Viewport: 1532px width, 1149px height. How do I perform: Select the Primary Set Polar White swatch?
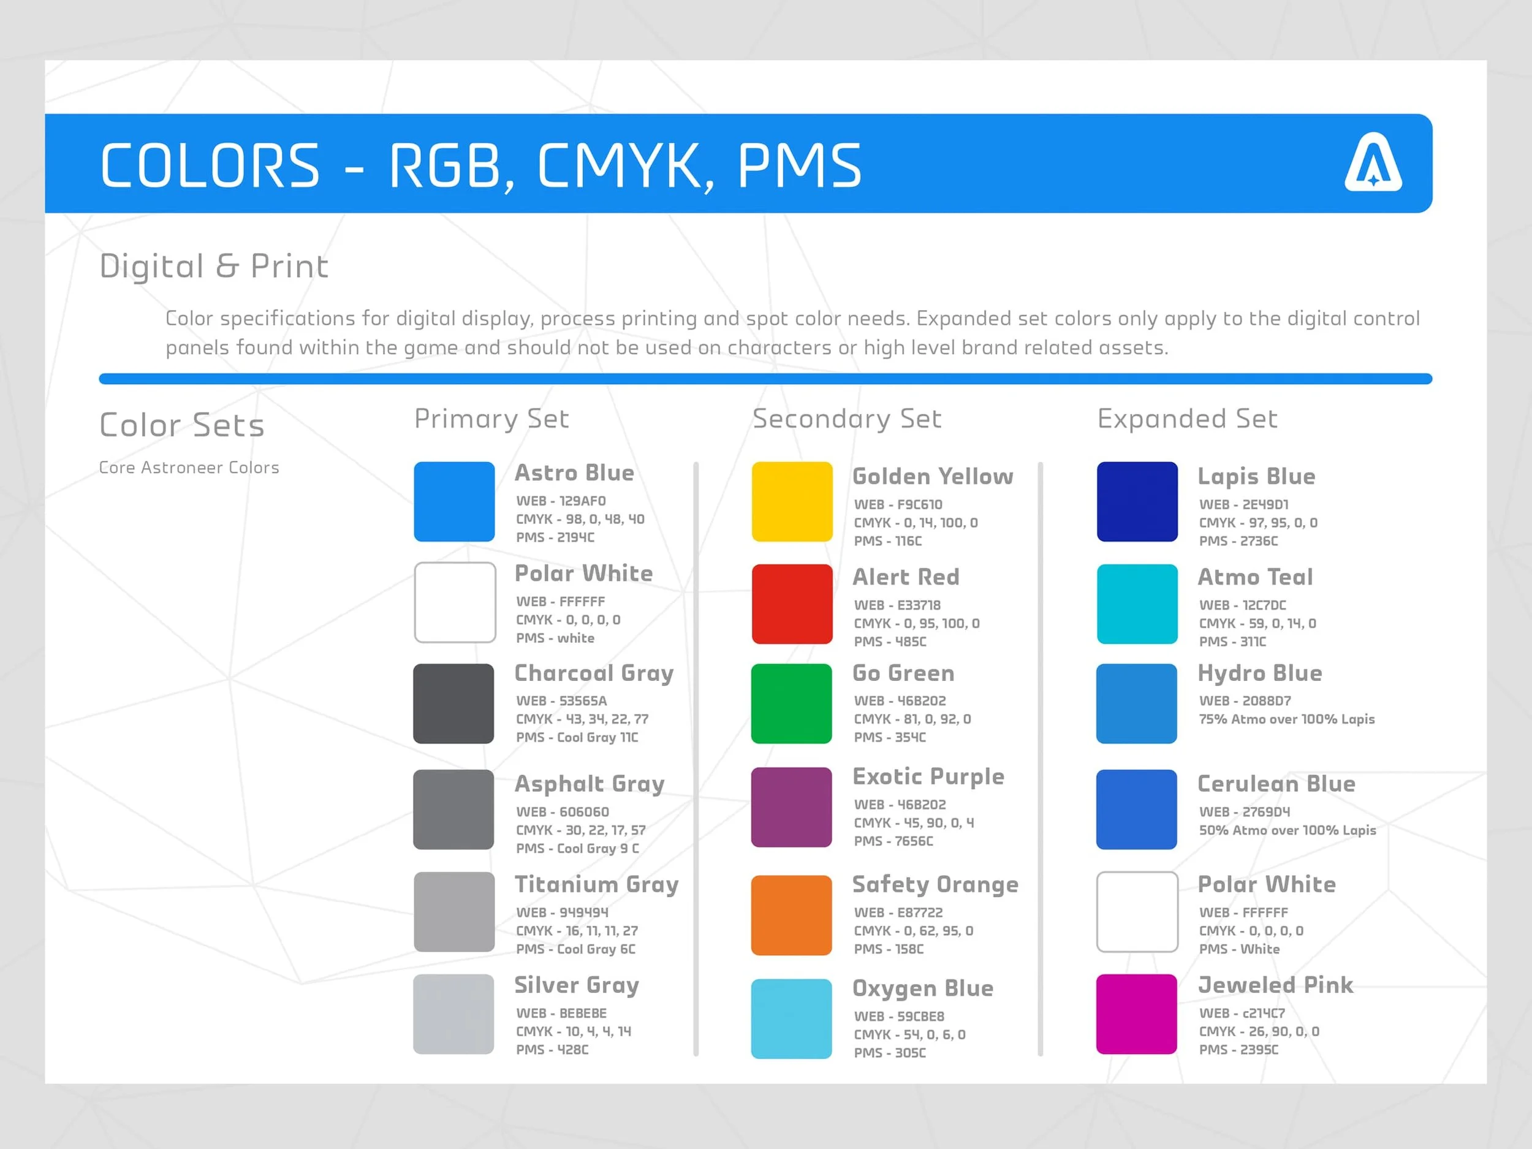tap(454, 602)
